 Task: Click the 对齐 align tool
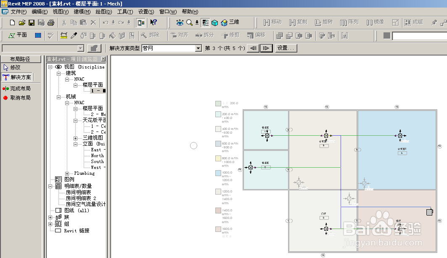click(x=180, y=35)
